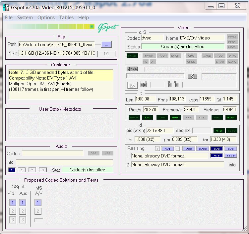Select audio stream 1 button
Screen dimensions: 249x234
click(x=12, y=170)
